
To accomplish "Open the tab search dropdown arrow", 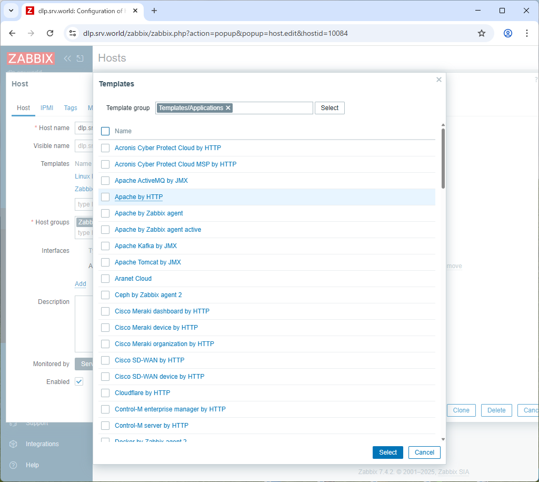I will point(11,11).
